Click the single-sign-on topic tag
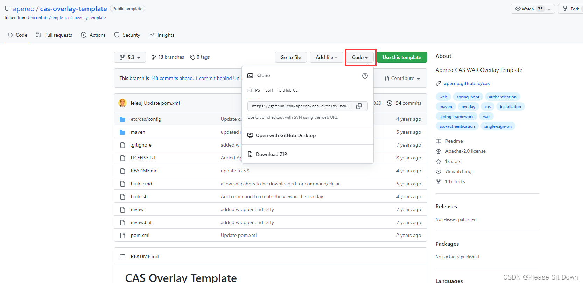583x283 pixels. click(x=498, y=126)
